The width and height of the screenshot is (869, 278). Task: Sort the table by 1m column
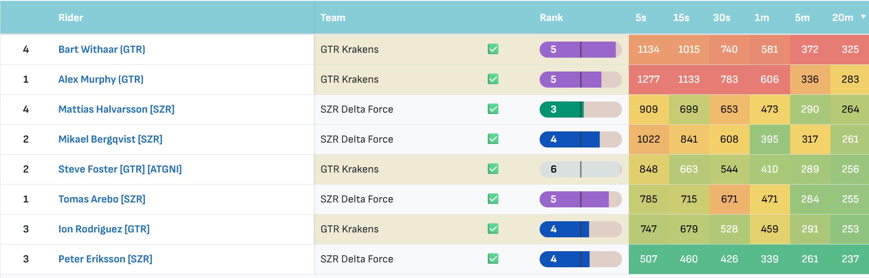point(762,18)
